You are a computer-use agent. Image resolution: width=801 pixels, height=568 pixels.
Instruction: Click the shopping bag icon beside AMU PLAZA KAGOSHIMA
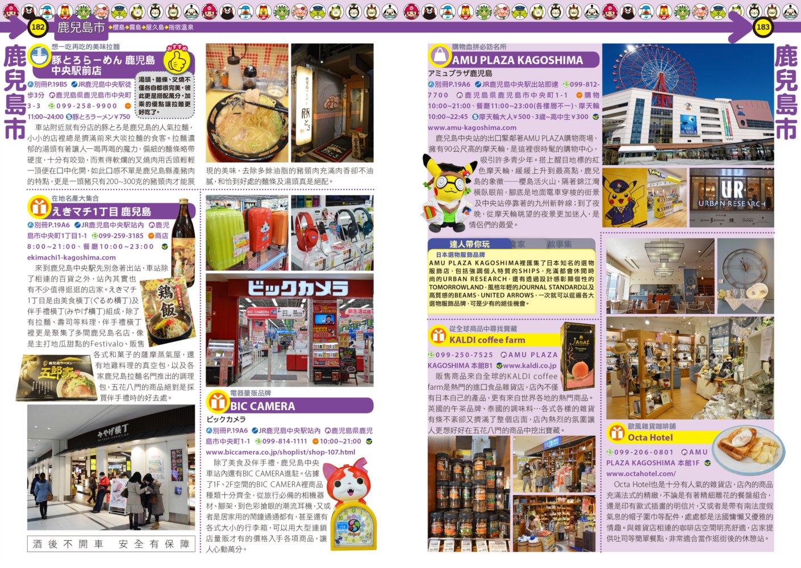439,56
